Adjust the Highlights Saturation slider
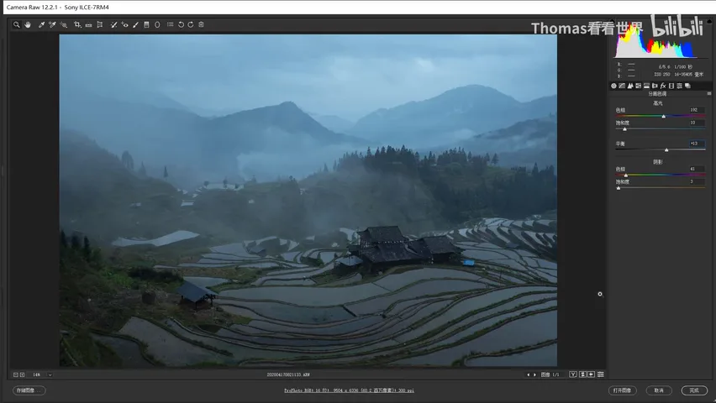The width and height of the screenshot is (716, 403). click(624, 129)
